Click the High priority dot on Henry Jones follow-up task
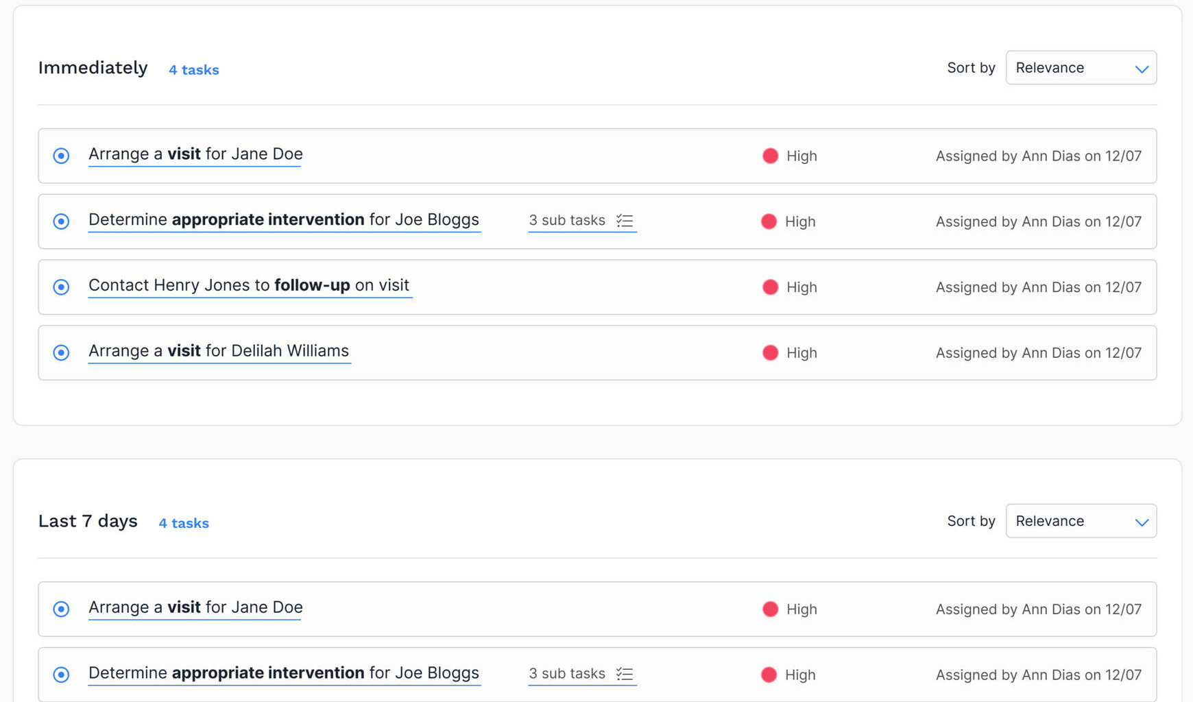Viewport: 1193px width, 702px height. click(x=771, y=287)
